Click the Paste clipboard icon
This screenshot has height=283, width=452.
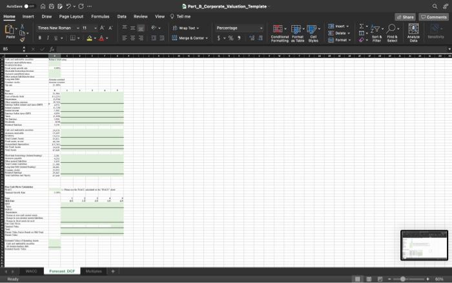coord(10,32)
